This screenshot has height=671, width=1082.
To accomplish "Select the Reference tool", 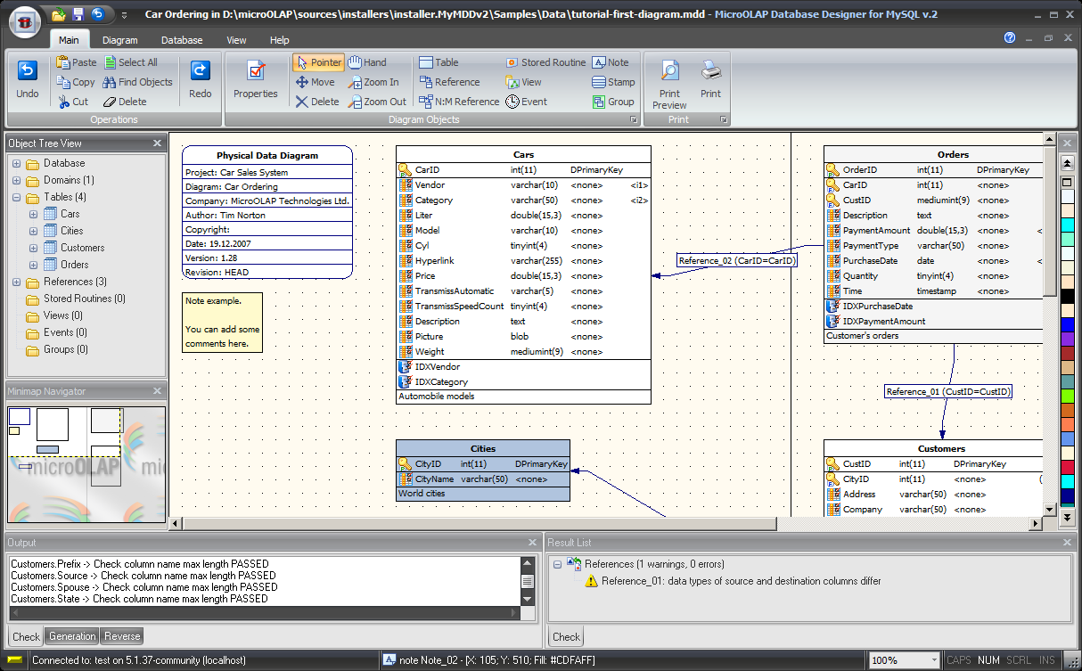I will coord(449,82).
